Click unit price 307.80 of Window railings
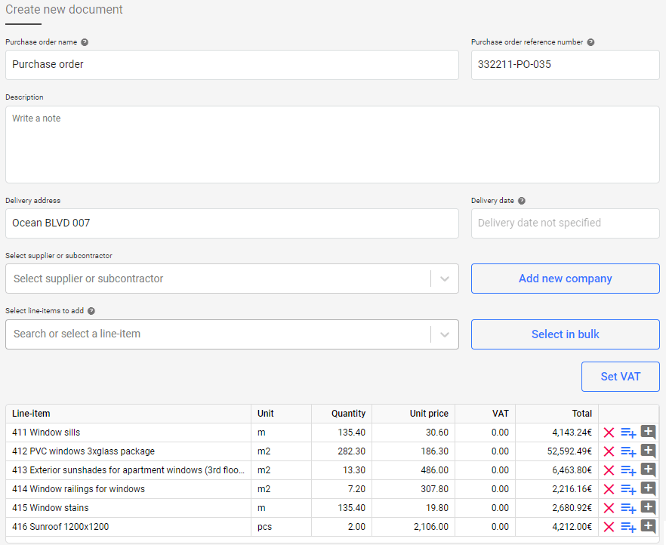 pos(434,489)
